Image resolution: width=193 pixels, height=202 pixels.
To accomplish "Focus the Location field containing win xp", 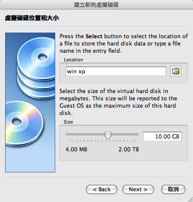I will tap(116, 71).
